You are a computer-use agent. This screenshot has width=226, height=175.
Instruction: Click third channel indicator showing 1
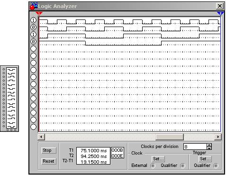pos(33,35)
